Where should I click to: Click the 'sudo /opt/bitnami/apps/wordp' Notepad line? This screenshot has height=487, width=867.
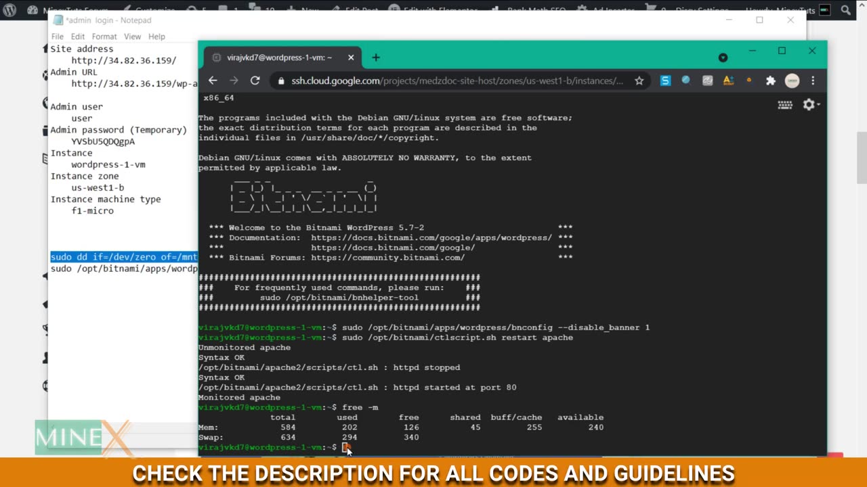[124, 269]
